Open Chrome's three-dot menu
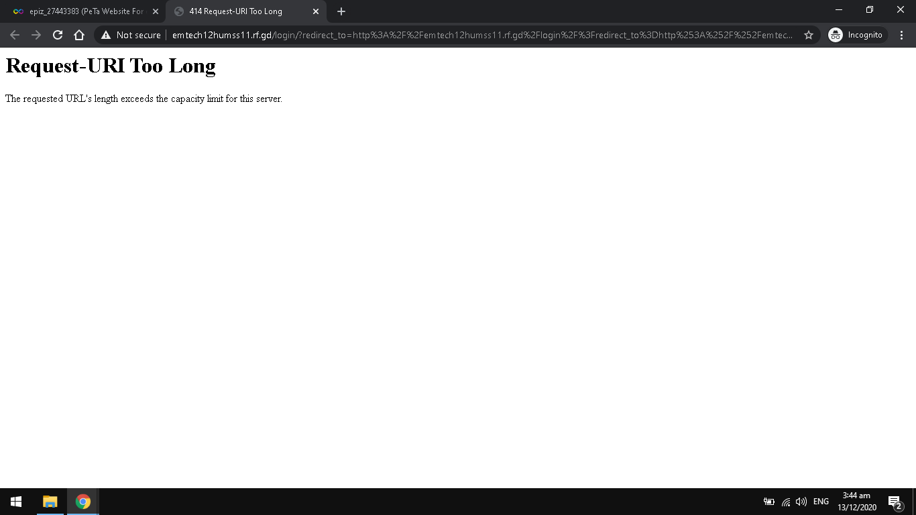Screen dimensions: 916x515 [x=901, y=35]
